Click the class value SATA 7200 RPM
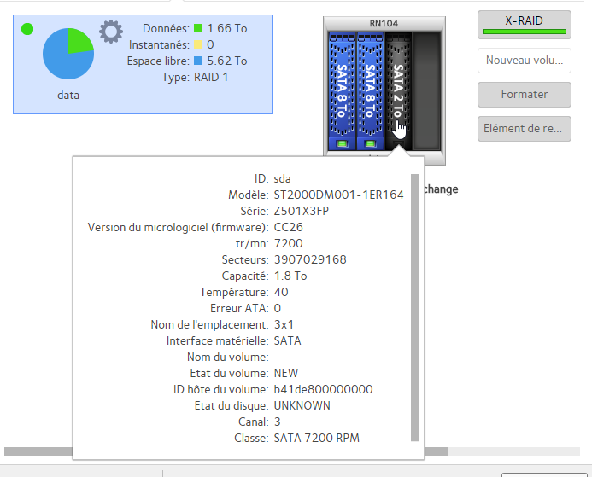This screenshot has height=477, width=592. point(316,438)
